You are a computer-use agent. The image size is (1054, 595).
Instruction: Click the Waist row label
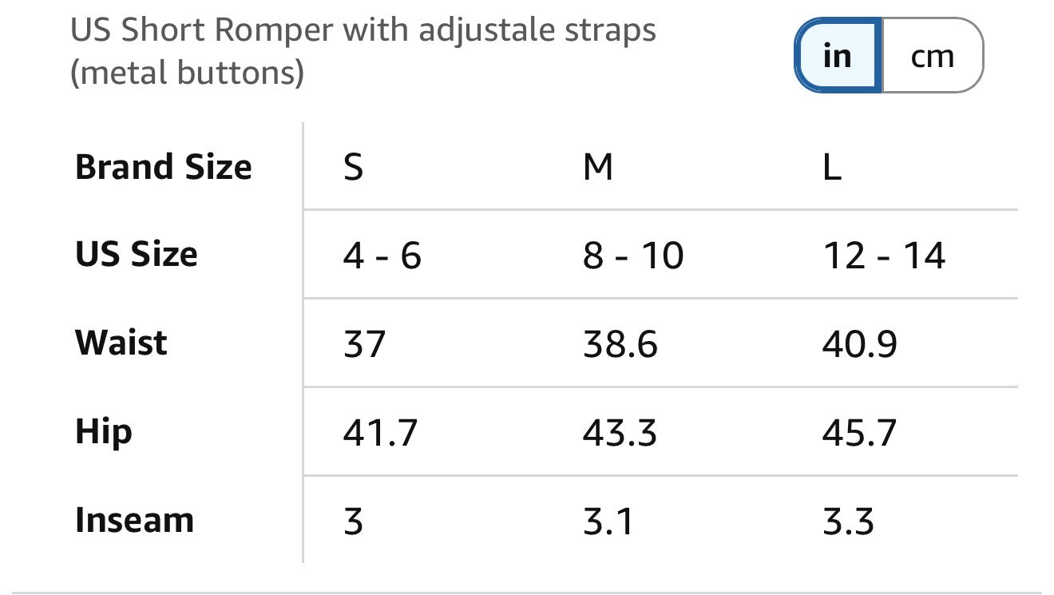coord(121,343)
